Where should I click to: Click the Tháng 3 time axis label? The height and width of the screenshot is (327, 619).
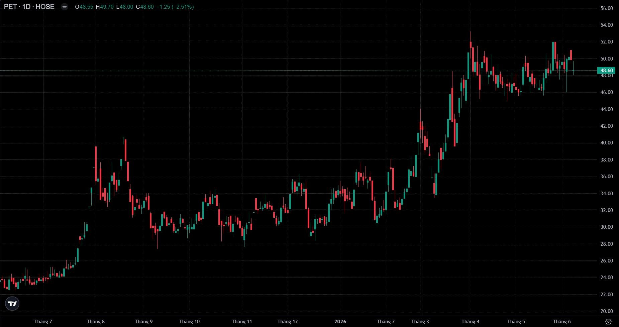coord(420,322)
